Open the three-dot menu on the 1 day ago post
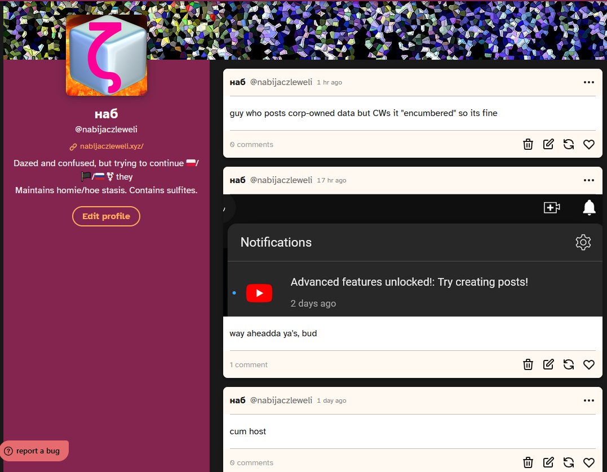The width and height of the screenshot is (607, 472). click(589, 400)
